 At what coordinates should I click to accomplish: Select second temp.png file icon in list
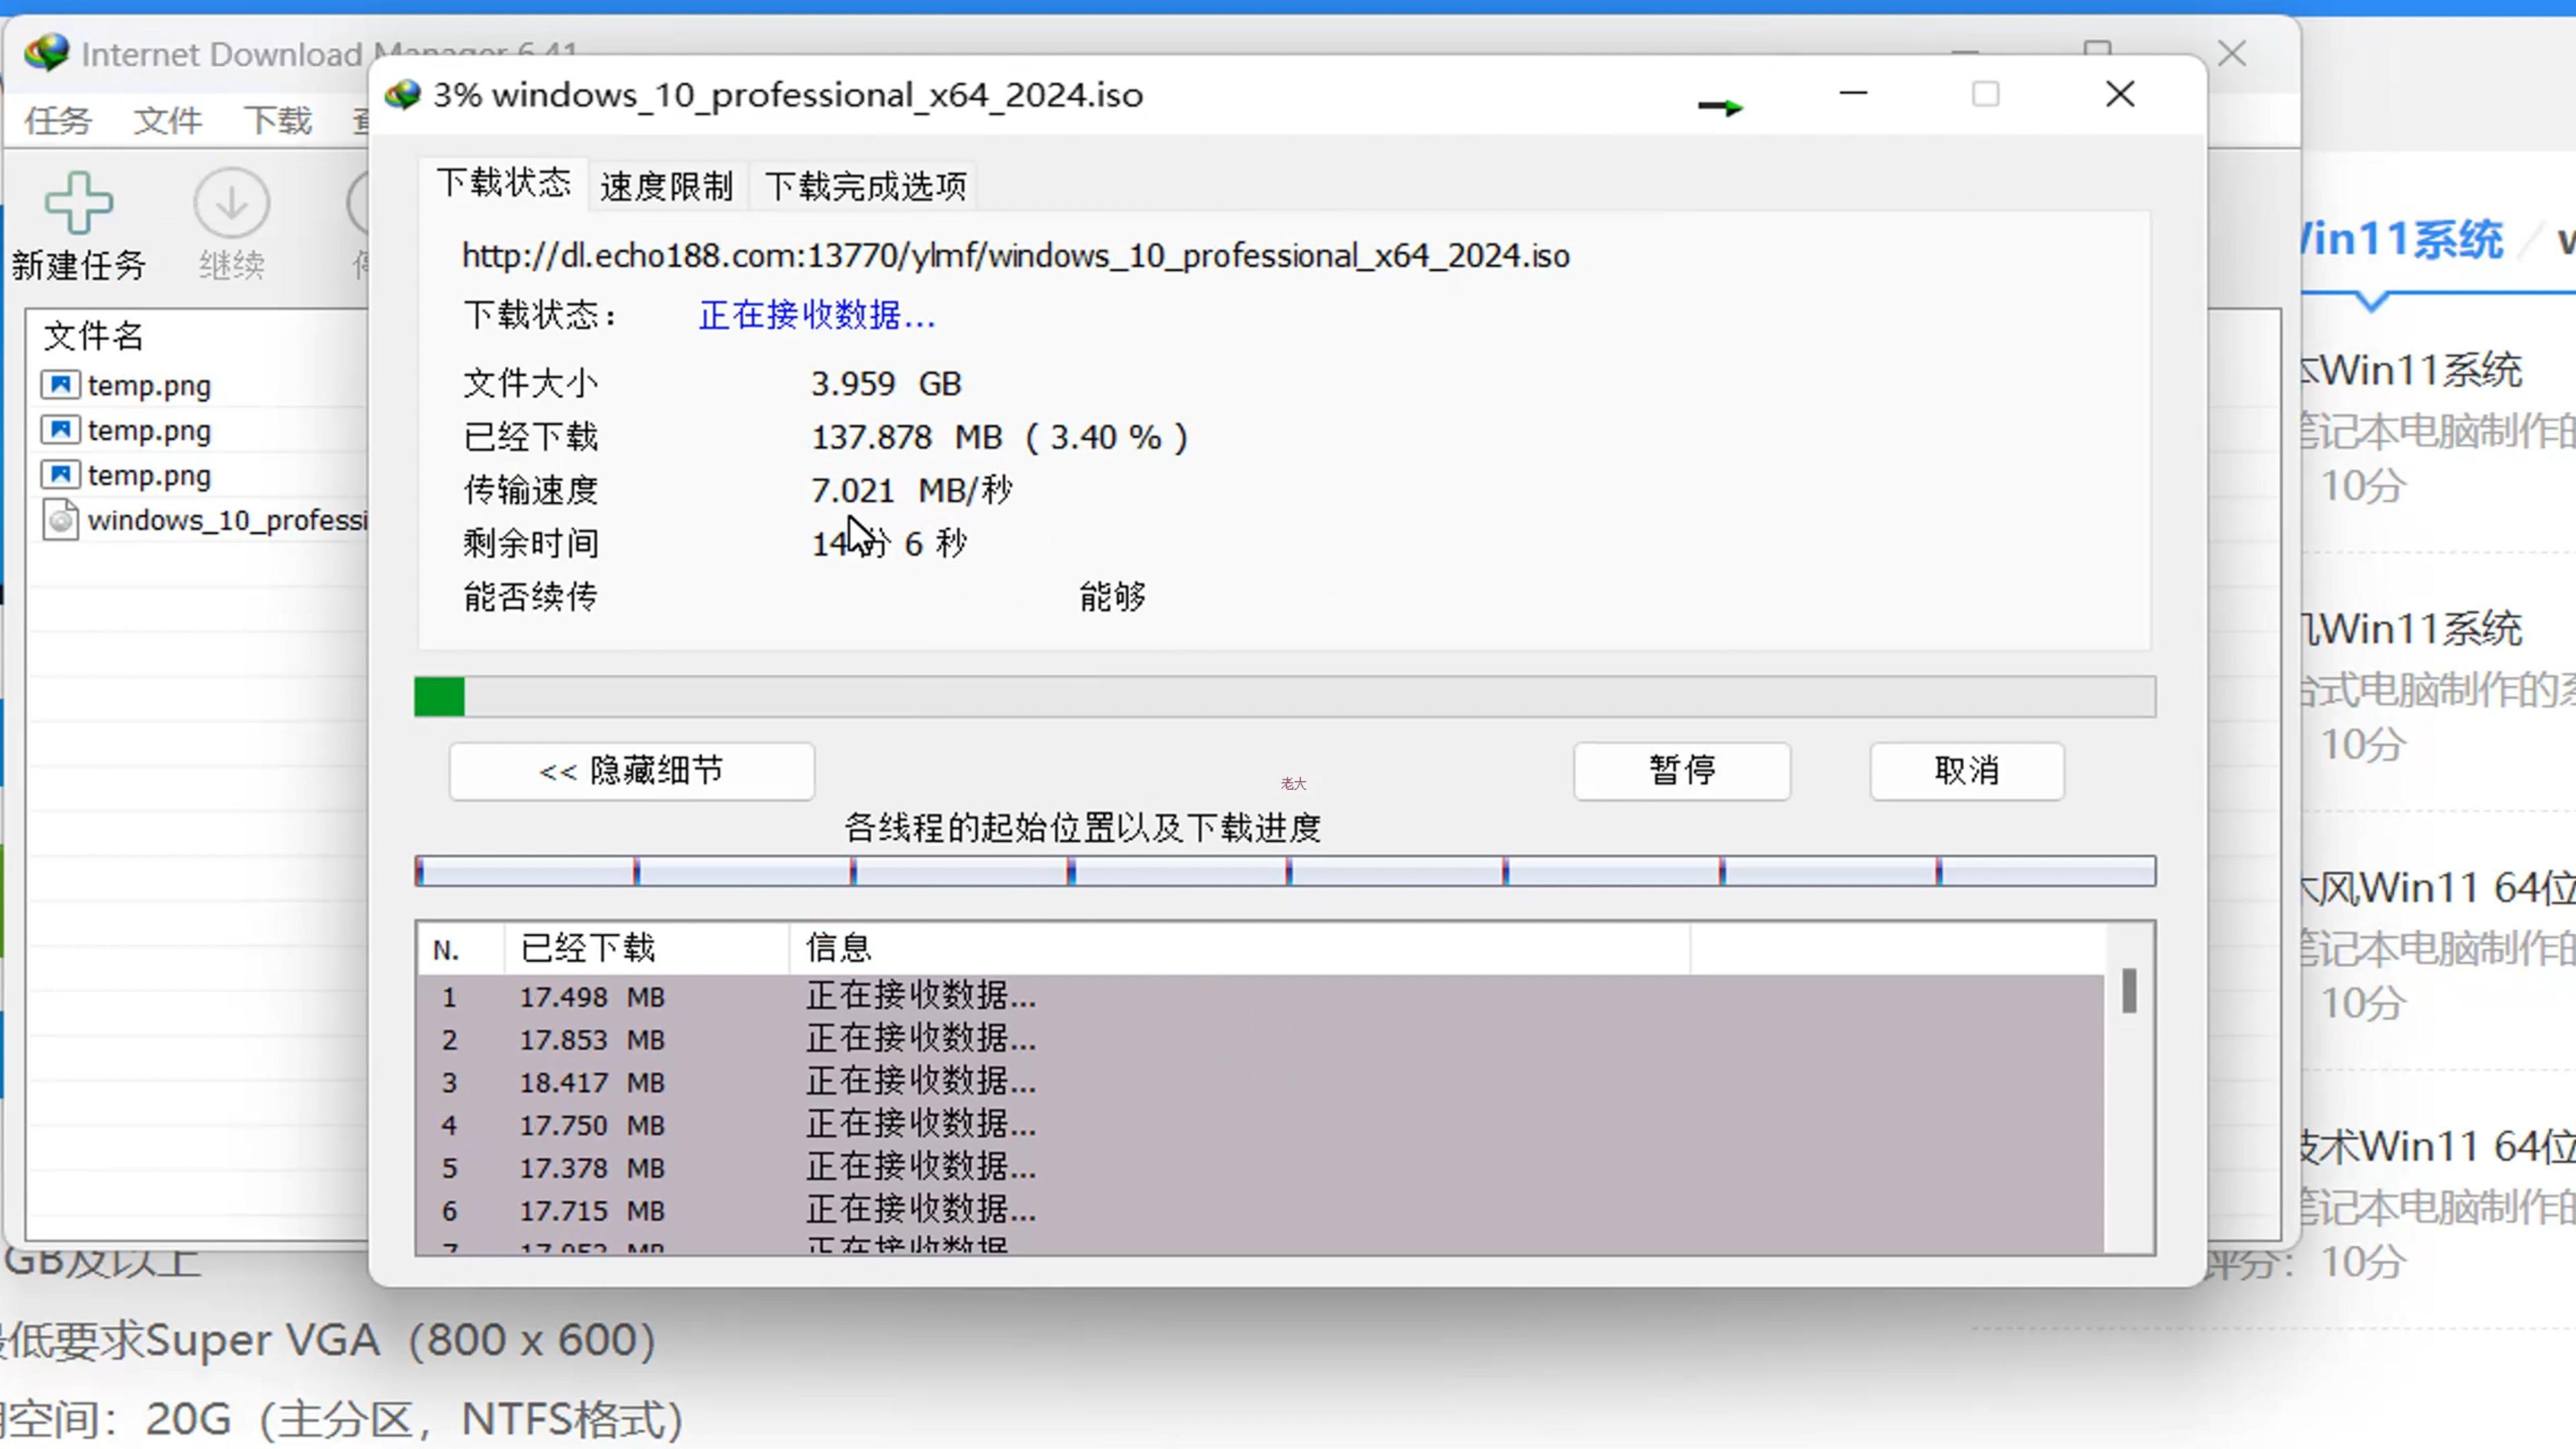pyautogui.click(x=61, y=430)
